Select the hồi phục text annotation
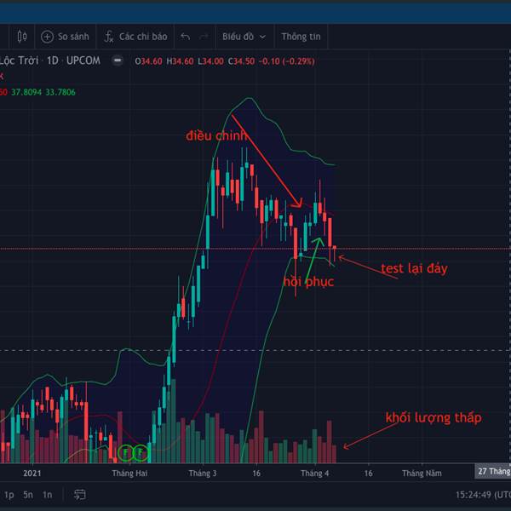Viewport: 511px width, 511px height. point(308,282)
